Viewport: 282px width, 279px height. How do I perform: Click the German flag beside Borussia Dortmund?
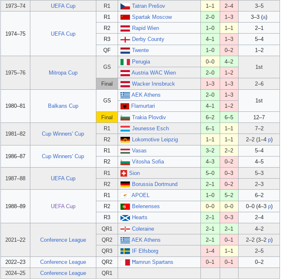125,184
